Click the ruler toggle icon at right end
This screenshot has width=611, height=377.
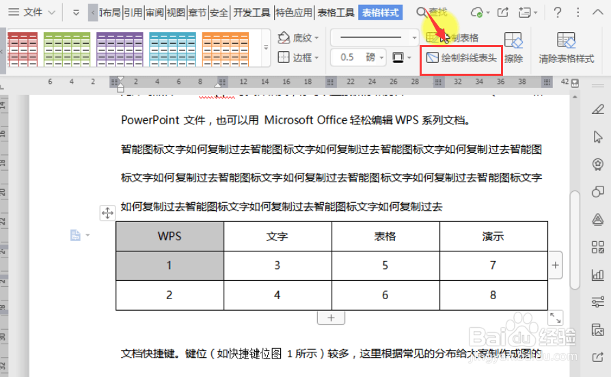[575, 83]
